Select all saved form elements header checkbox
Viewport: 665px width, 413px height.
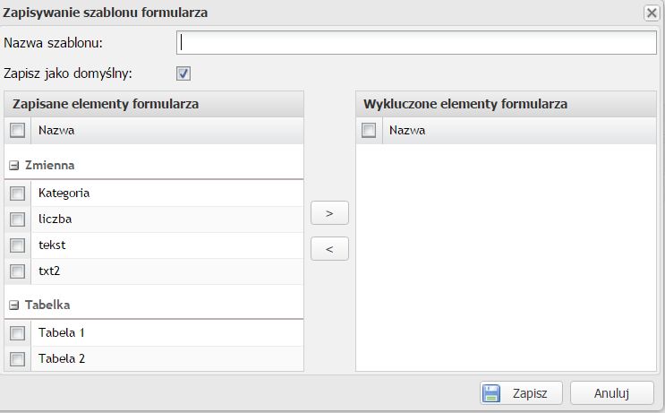click(x=18, y=131)
